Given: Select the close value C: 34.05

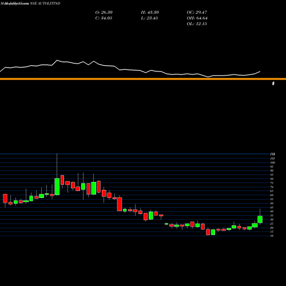Looking at the screenshot, I should coord(104,18).
